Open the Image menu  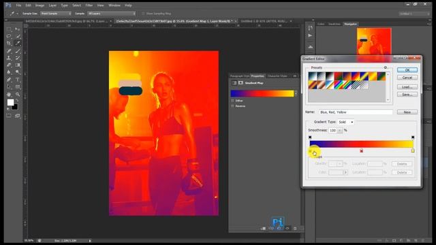[40, 5]
